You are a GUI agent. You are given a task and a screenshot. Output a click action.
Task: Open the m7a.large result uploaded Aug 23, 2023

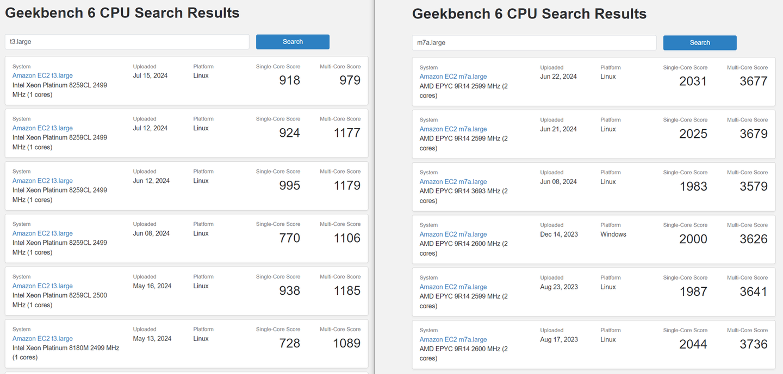click(453, 288)
